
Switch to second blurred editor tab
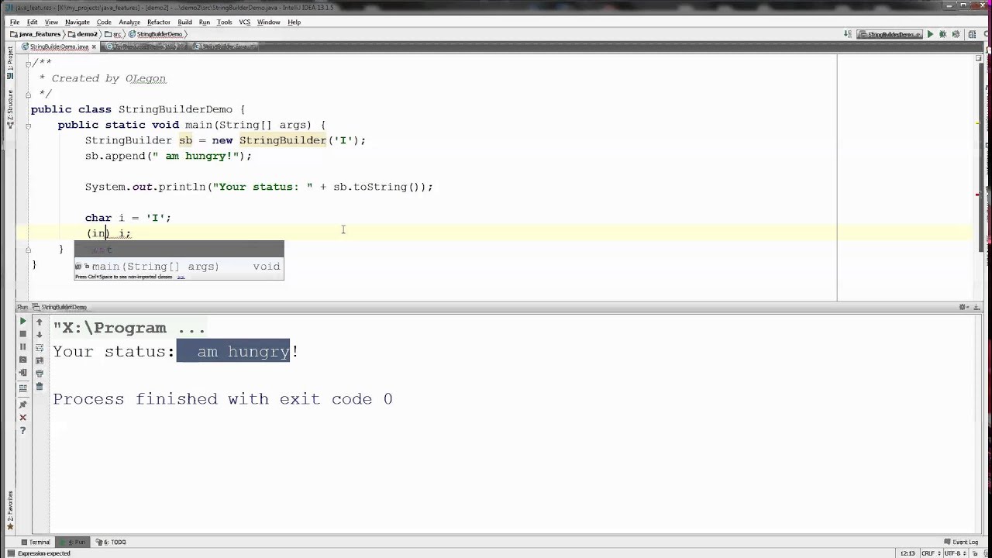[x=145, y=46]
